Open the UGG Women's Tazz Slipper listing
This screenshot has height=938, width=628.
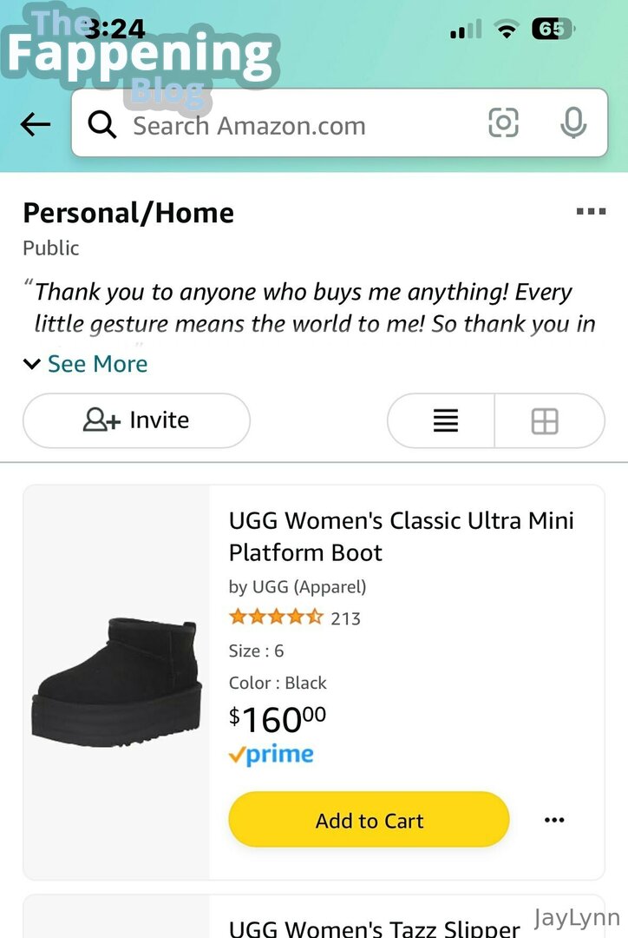(375, 928)
